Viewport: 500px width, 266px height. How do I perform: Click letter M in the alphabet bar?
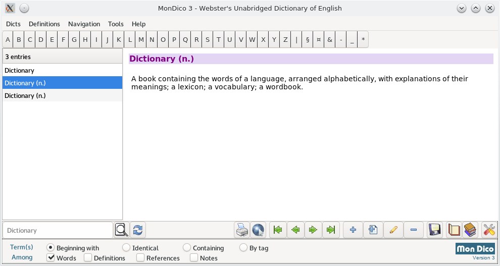(x=141, y=39)
